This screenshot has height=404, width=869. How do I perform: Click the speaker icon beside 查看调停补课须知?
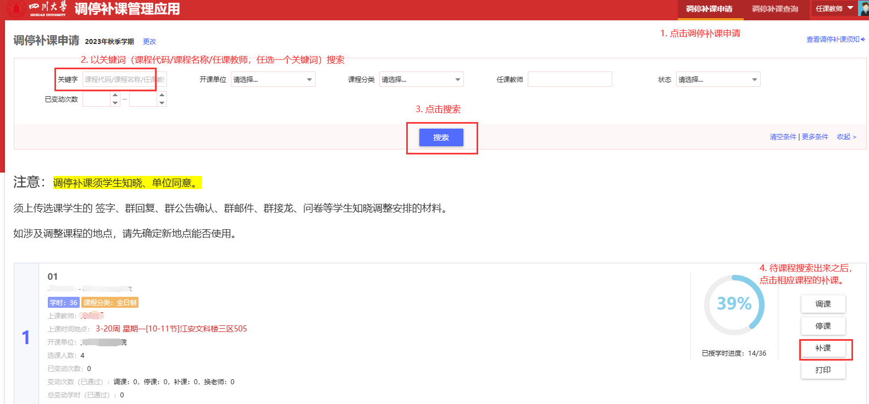tap(863, 40)
